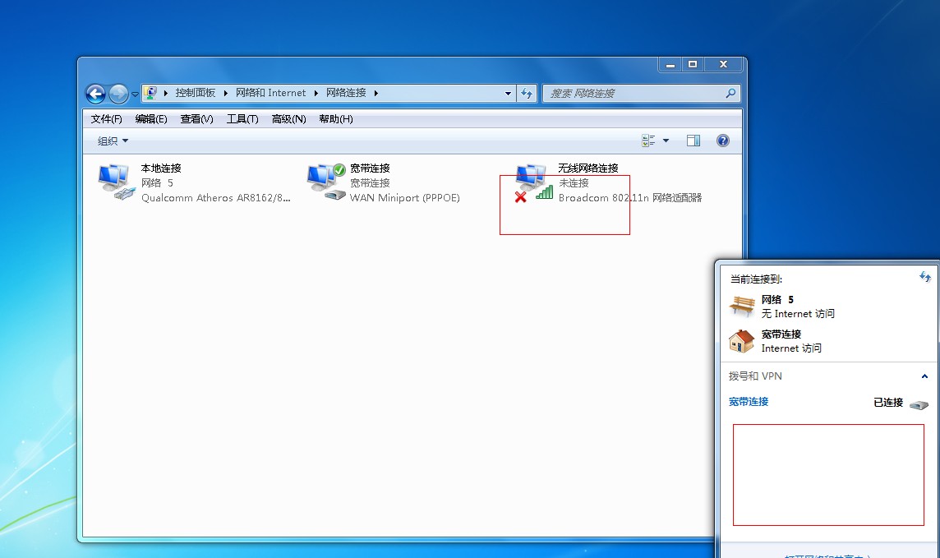Select the 宽带连接 adapter icon
Image resolution: width=940 pixels, height=558 pixels.
coord(326,182)
